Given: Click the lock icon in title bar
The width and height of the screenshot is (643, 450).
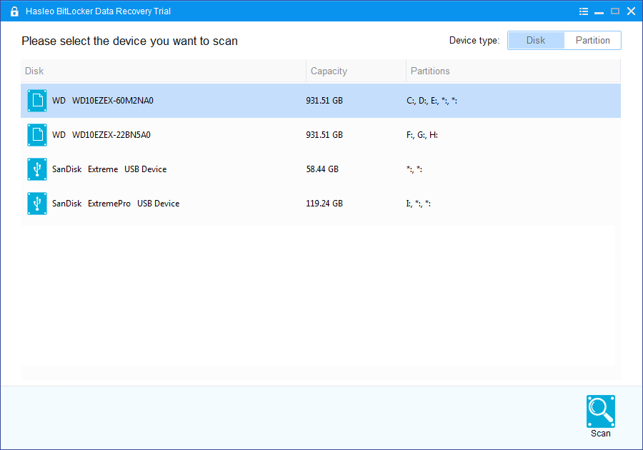Looking at the screenshot, I should click(x=14, y=11).
